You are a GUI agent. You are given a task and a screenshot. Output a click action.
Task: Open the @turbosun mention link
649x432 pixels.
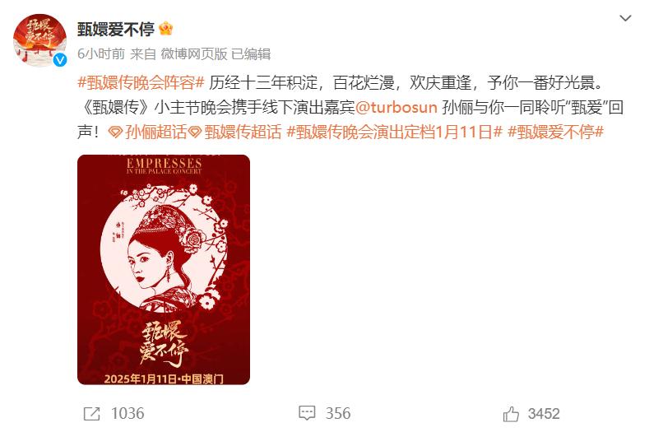pyautogui.click(x=396, y=108)
